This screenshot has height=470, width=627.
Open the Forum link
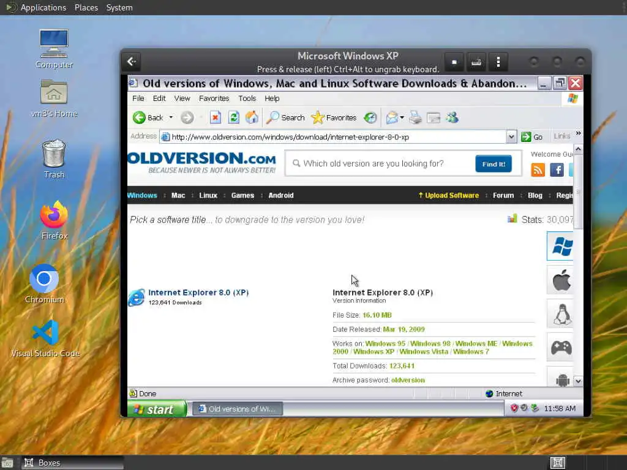(503, 195)
